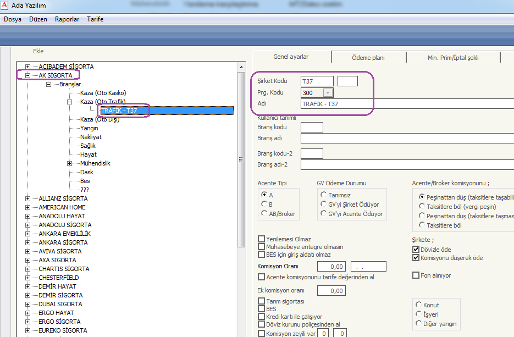The width and height of the screenshot is (514, 337).
Task: Collapse the AK SİGORTA tree node
Action: (x=28, y=75)
